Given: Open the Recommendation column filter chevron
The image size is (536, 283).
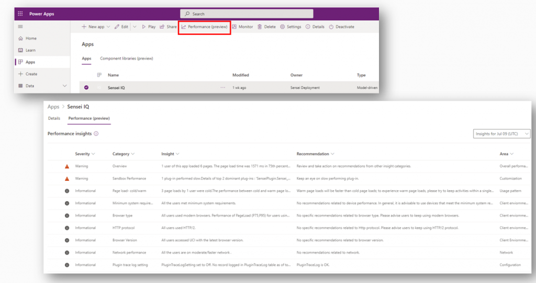Looking at the screenshot, I should click(332, 154).
